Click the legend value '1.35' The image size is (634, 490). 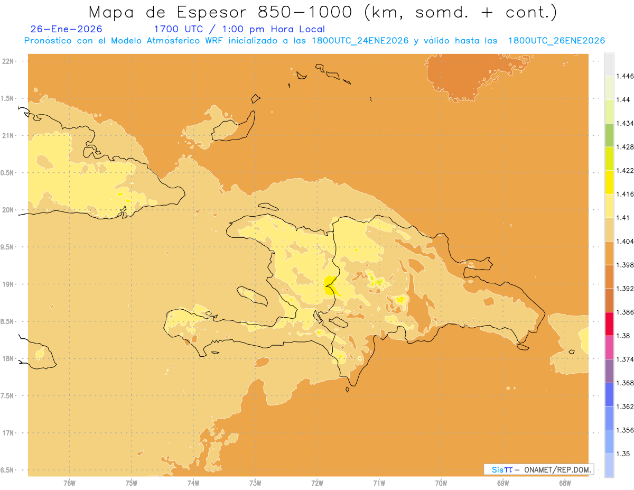coord(622,454)
